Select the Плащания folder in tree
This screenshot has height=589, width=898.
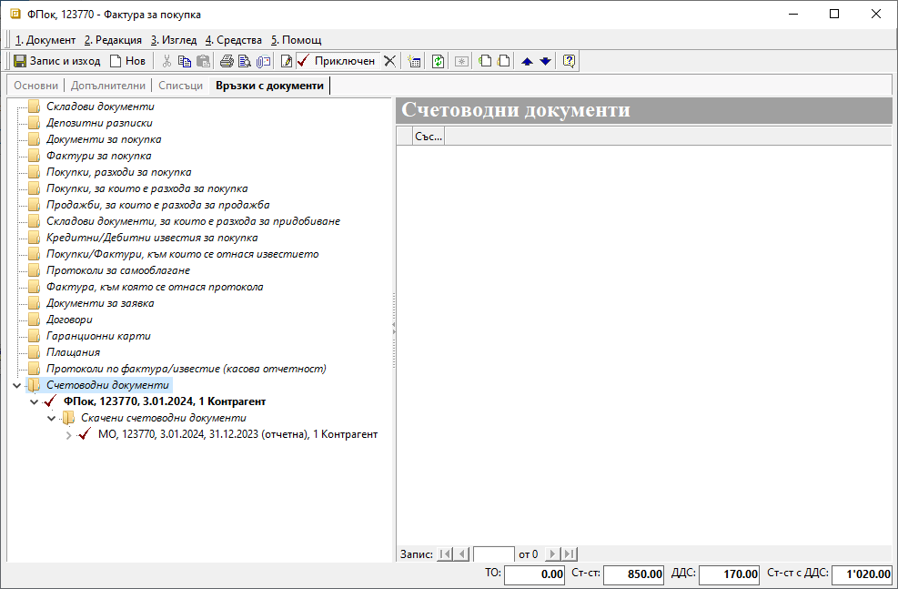tap(73, 352)
